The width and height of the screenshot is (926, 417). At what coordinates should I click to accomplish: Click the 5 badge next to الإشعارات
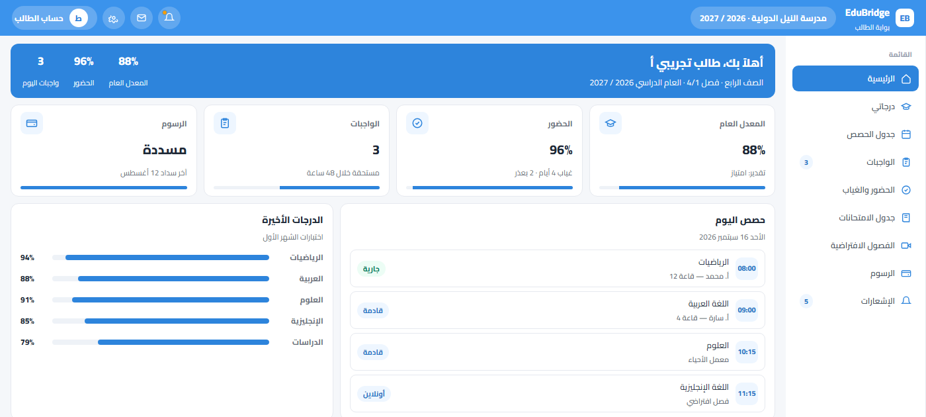pos(806,301)
